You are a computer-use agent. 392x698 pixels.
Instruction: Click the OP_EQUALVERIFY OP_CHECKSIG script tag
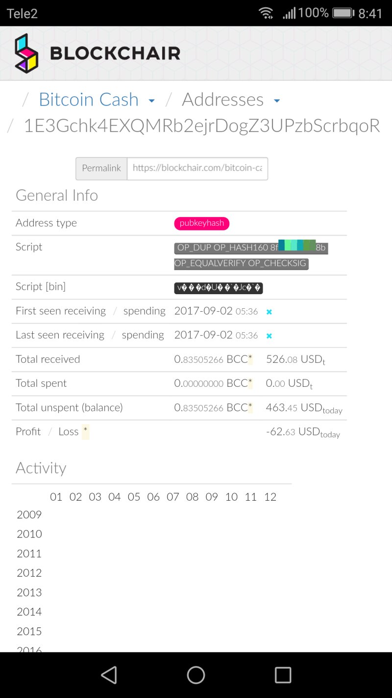pyautogui.click(x=241, y=263)
